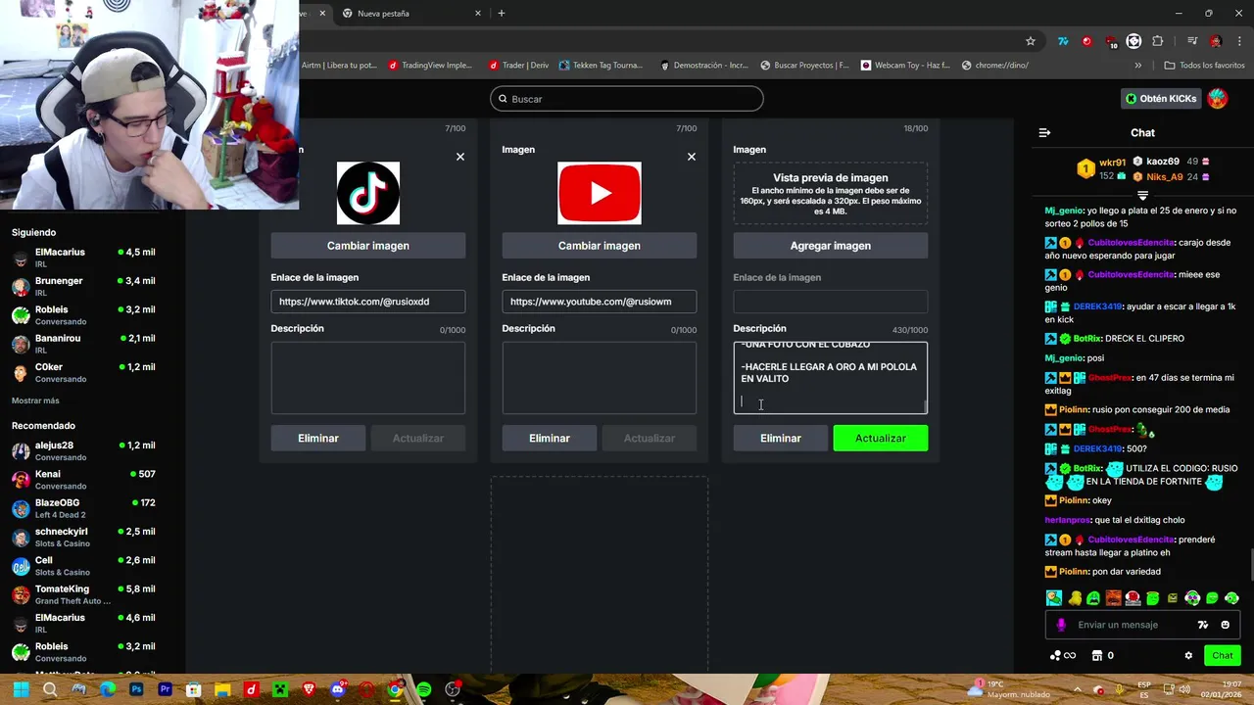Screen dimensions: 1254x705
Task: Collapse chat using the chat header icon
Action: 1044,132
